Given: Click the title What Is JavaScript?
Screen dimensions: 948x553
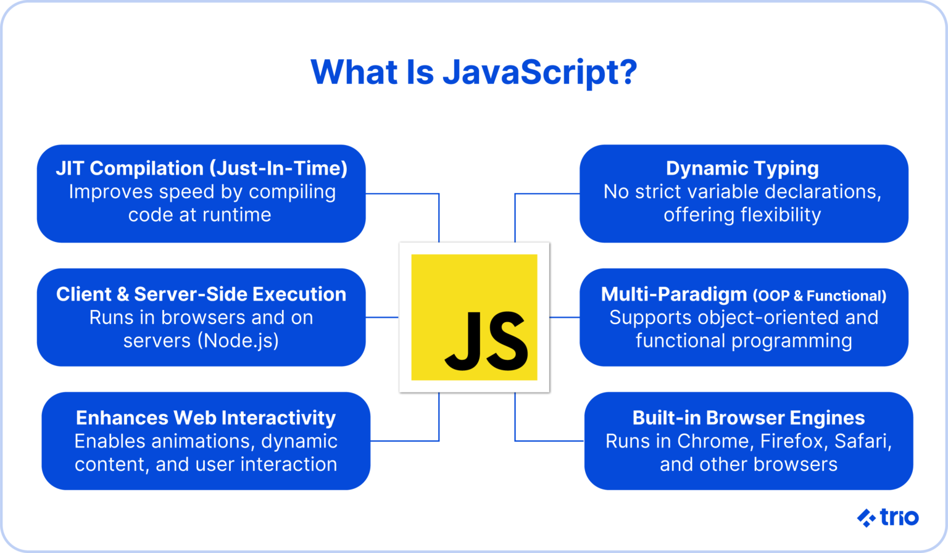Looking at the screenshot, I should (474, 72).
